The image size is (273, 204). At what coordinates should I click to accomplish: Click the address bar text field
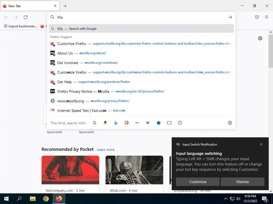tap(141, 17)
